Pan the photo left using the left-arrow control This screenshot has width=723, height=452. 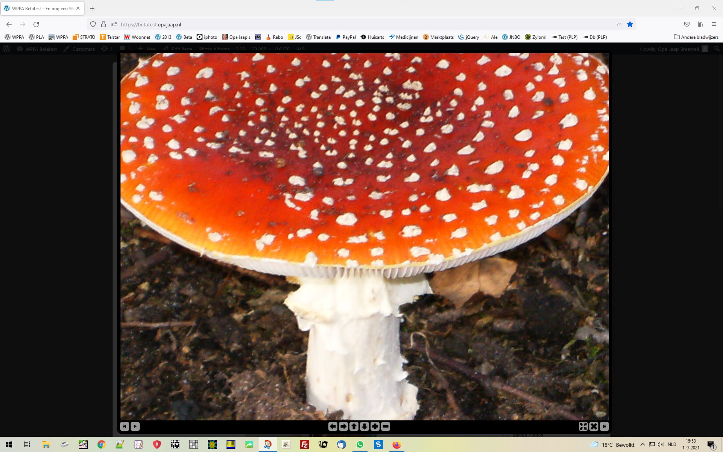(x=333, y=426)
